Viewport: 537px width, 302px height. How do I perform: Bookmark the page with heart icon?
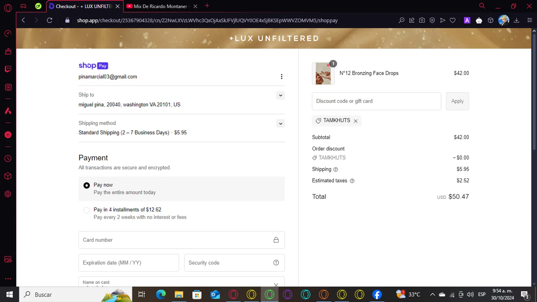(453, 20)
